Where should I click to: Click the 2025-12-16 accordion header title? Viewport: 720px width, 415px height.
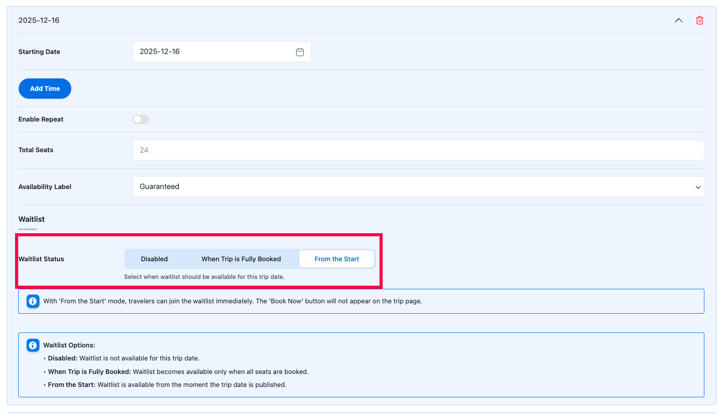tap(39, 20)
